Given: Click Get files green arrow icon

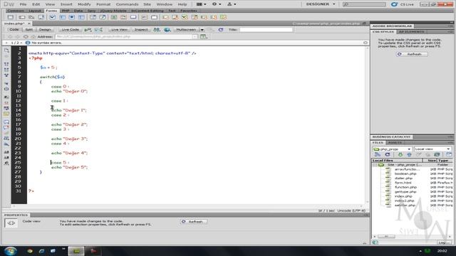Looking at the screenshot, I should pyautogui.click(x=400, y=155).
